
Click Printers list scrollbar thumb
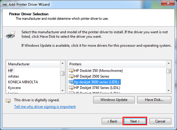[x=169, y=71]
